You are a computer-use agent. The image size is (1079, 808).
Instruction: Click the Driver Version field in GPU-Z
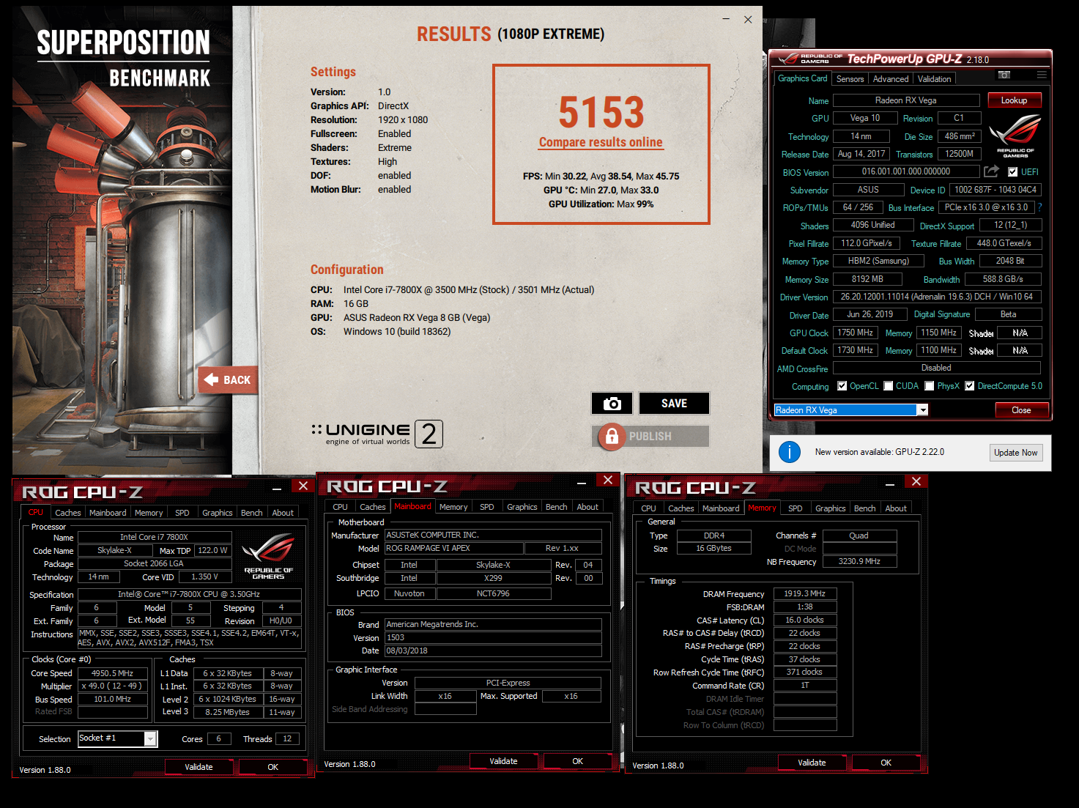pos(937,297)
